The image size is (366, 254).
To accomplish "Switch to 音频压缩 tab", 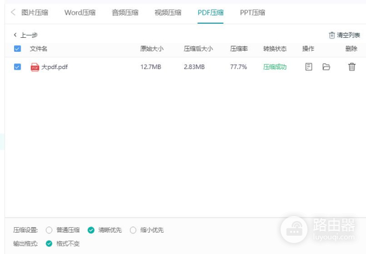I will click(x=125, y=12).
